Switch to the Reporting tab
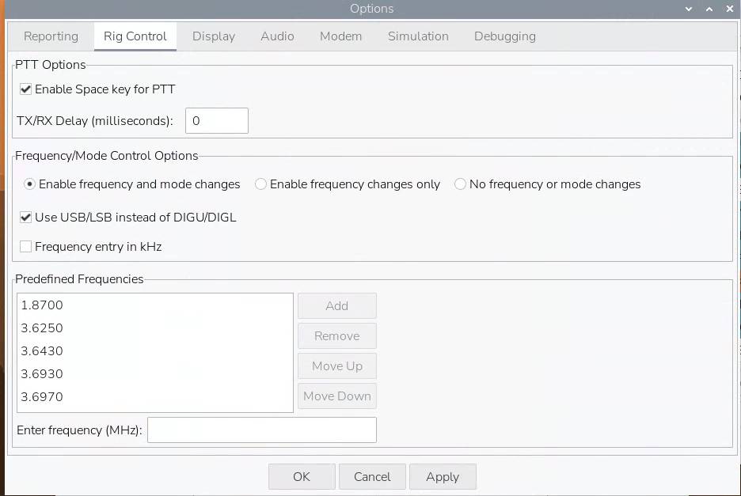This screenshot has width=741, height=496. pyautogui.click(x=51, y=36)
